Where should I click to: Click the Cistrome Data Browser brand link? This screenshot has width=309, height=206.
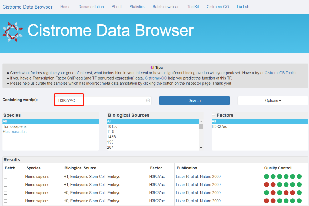point(27,7)
